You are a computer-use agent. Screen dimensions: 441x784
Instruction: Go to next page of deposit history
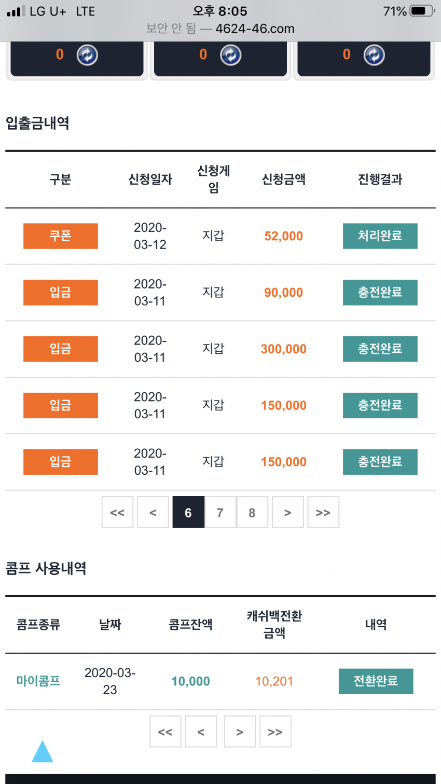[288, 512]
